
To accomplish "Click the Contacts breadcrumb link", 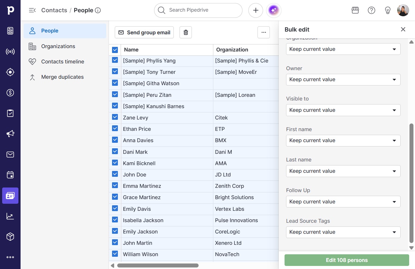I will click(54, 10).
